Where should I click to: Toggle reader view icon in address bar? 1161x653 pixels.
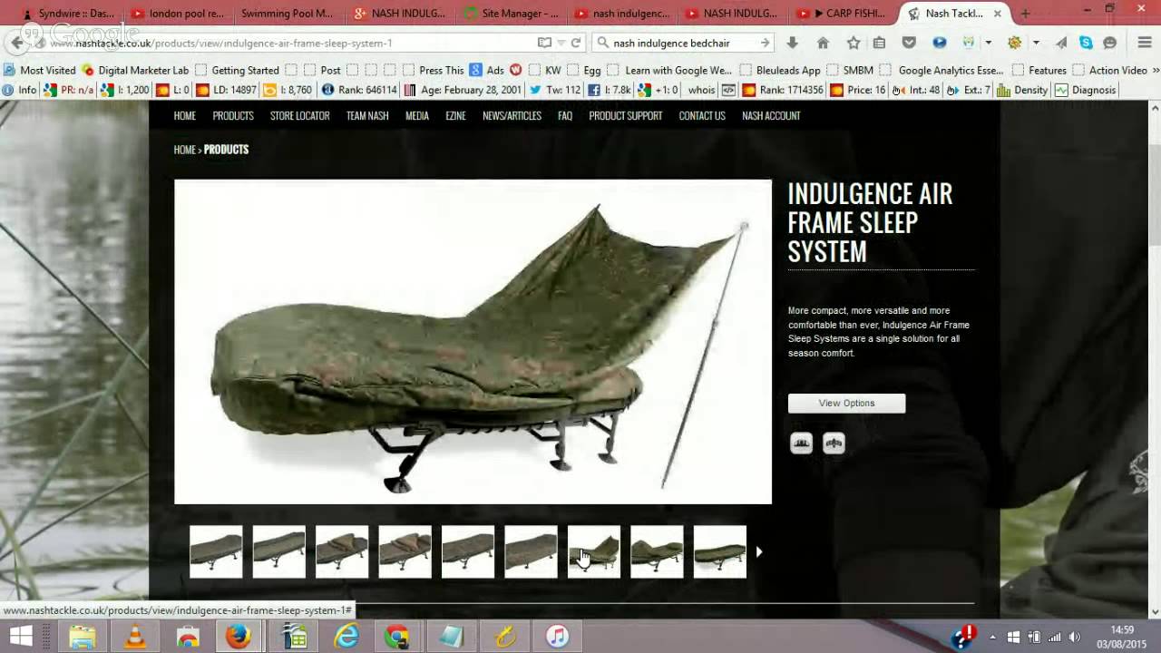click(544, 43)
